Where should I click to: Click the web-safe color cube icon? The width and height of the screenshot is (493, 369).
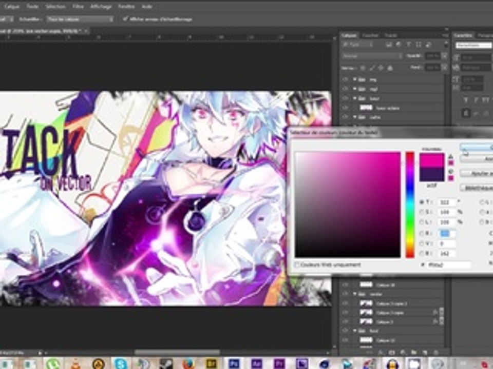(450, 171)
